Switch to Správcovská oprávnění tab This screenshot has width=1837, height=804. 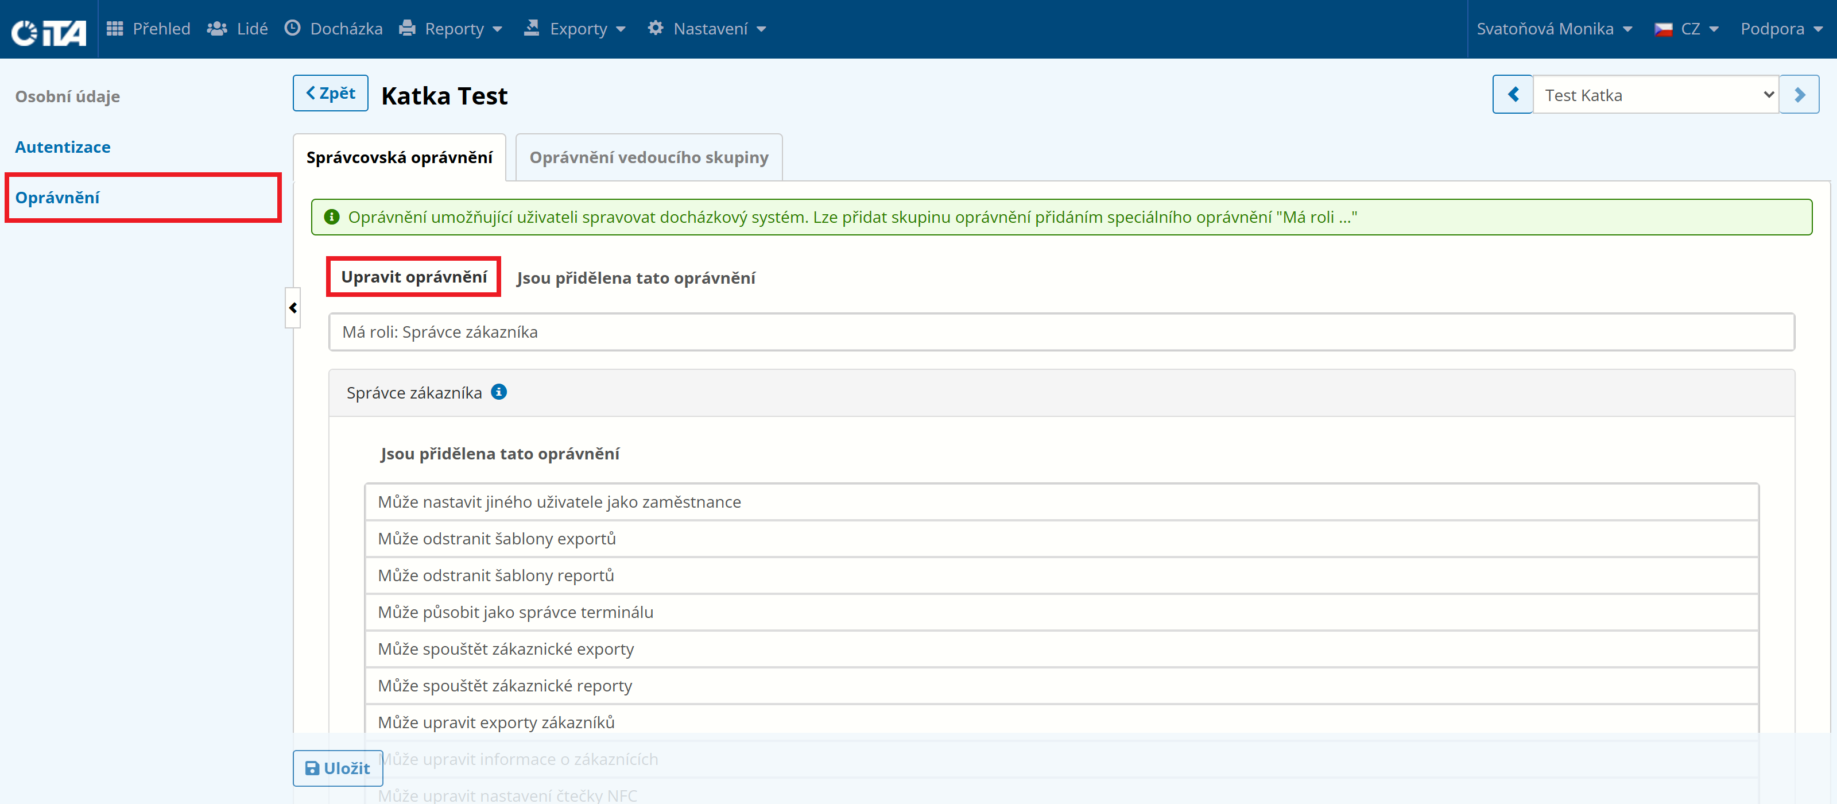coord(400,158)
